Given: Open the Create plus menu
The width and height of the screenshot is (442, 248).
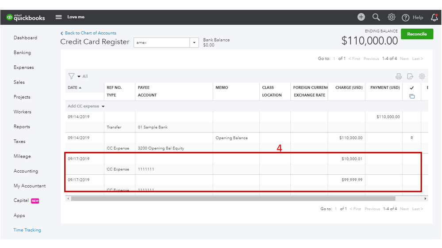Looking at the screenshot, I should (361, 17).
